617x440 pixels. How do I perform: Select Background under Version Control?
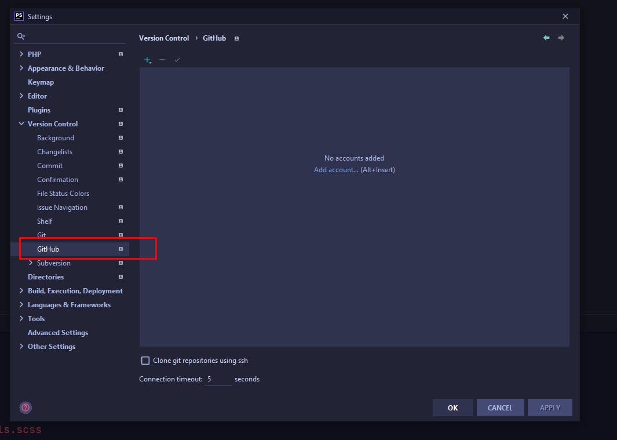point(56,138)
